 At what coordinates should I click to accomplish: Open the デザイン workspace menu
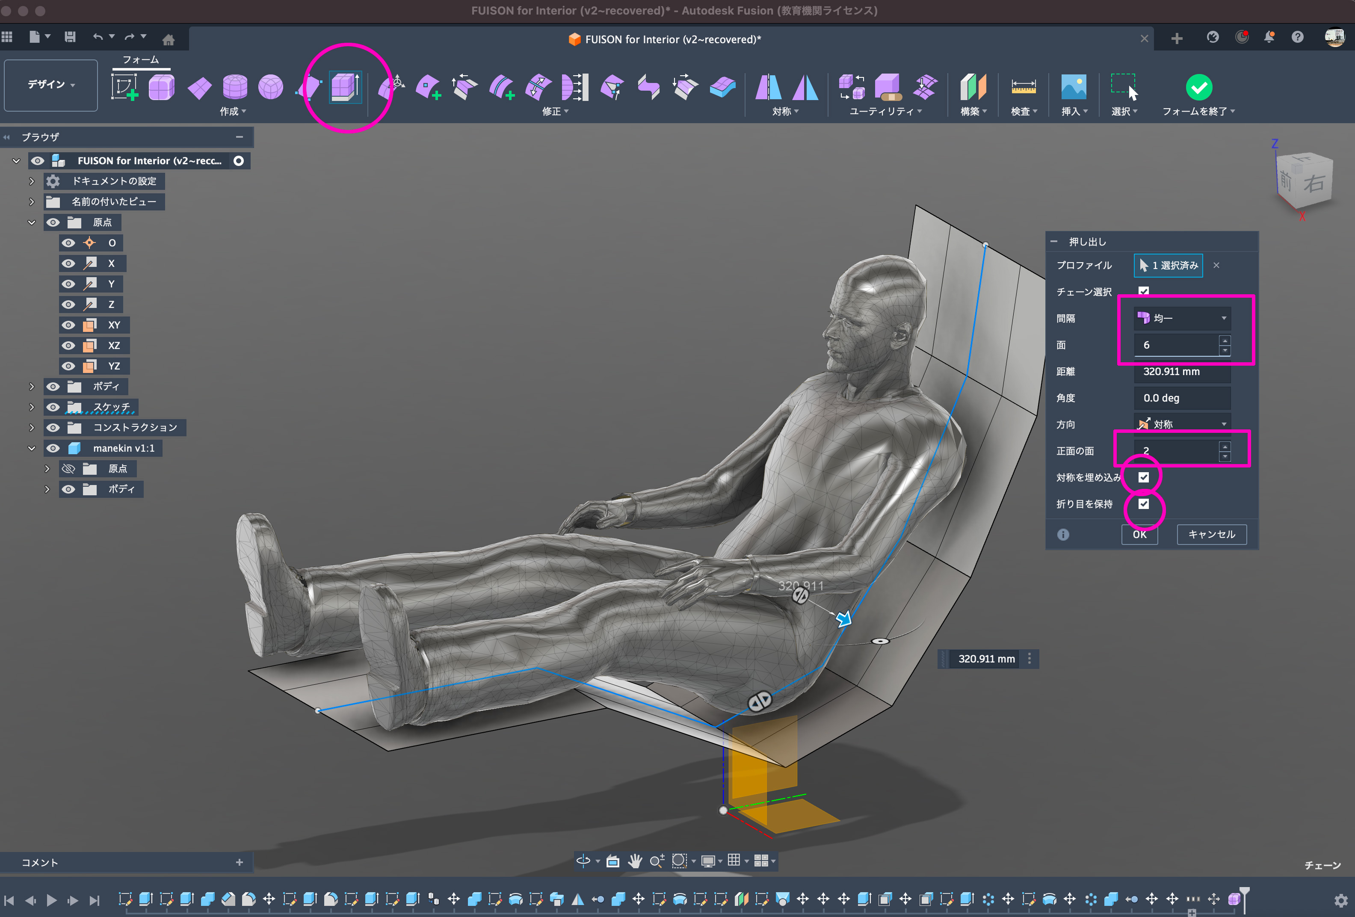(x=51, y=85)
